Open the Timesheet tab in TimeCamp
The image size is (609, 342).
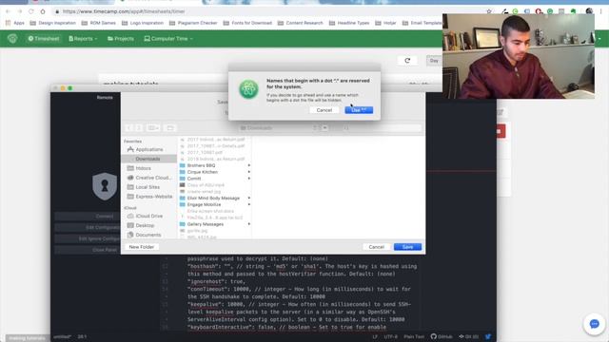tap(44, 39)
